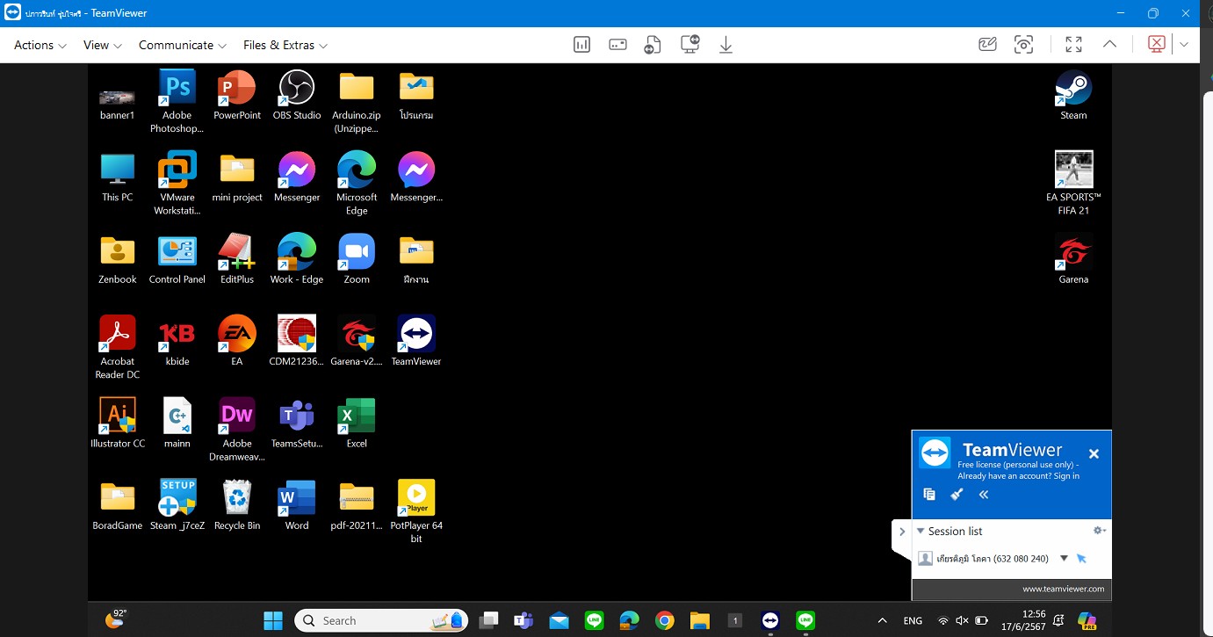Screen dimensions: 1213x637
Task: Click the double left chevron in TeamViewer panel
Action: coord(984,495)
